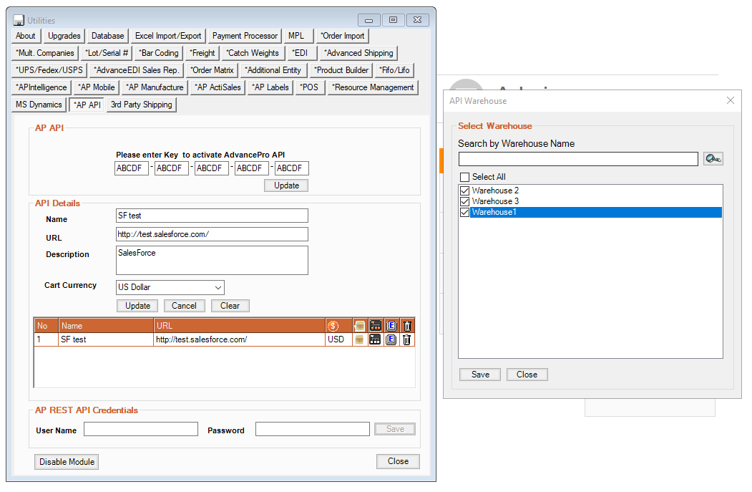752x492 pixels.
Task: Switch to the Database tab
Action: 108,36
